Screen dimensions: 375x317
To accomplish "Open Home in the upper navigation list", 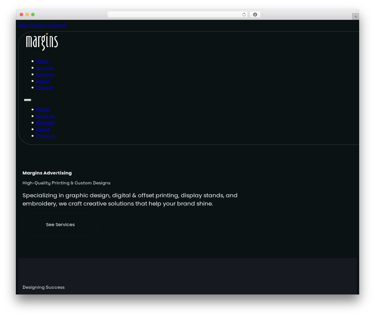I will point(42,61).
